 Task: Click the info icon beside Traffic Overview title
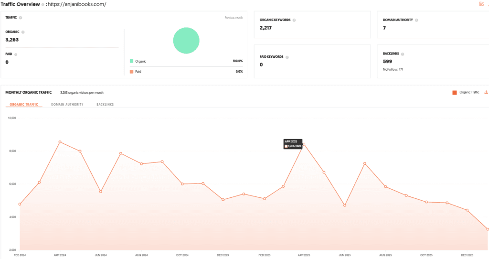pyautogui.click(x=43, y=5)
